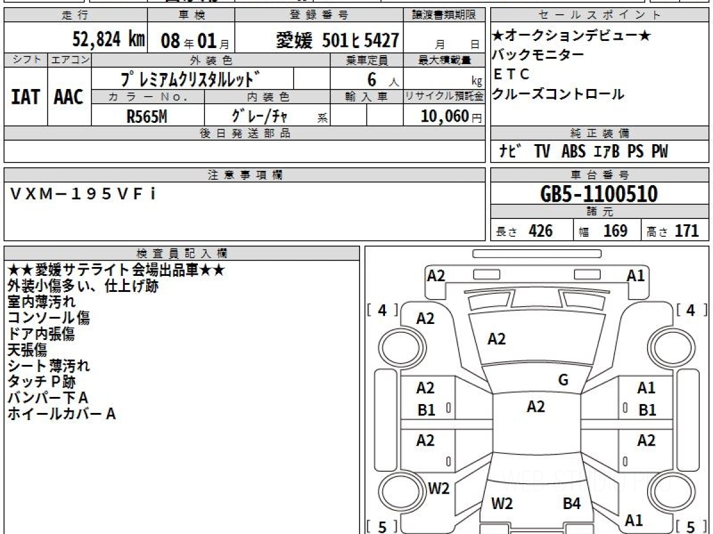Click the A2 mark on the hood
Viewport: 713px width, 534px height.
click(x=497, y=339)
